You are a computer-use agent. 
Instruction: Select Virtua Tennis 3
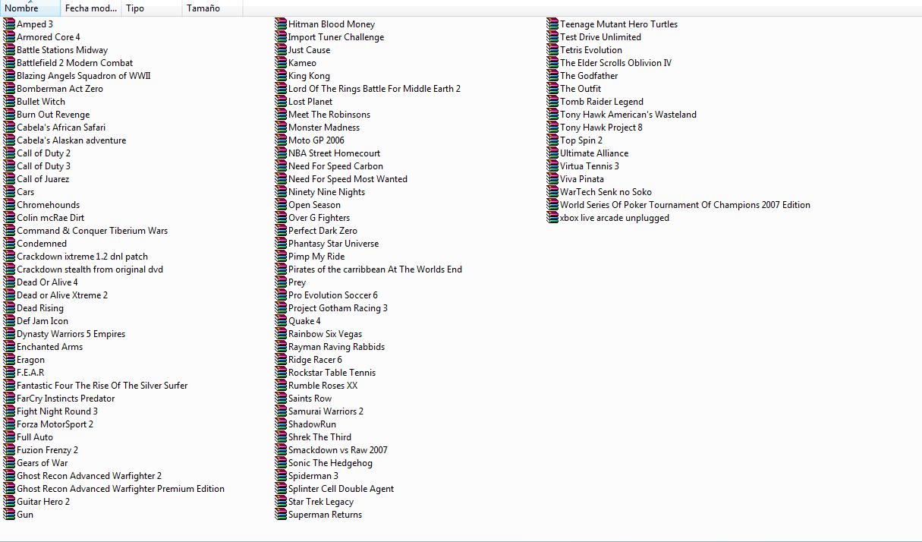[590, 166]
